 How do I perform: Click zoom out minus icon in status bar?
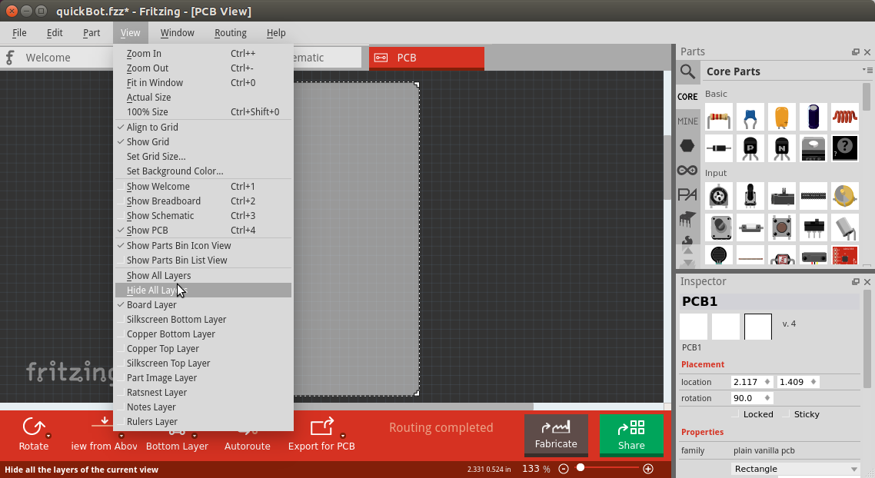tap(564, 469)
